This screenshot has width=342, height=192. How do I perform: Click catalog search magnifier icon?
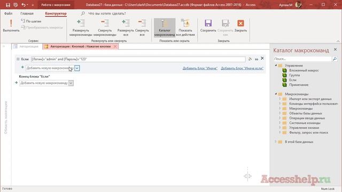pyautogui.click(x=335, y=59)
